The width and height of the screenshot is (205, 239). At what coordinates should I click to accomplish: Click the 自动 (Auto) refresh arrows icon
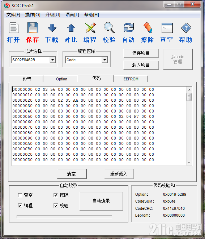[129, 28]
